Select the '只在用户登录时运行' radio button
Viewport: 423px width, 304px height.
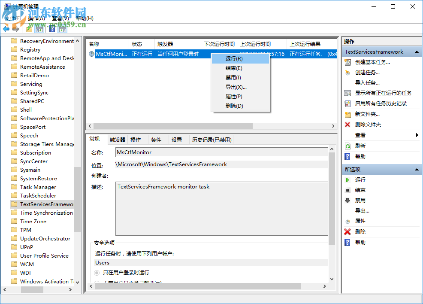(x=97, y=271)
